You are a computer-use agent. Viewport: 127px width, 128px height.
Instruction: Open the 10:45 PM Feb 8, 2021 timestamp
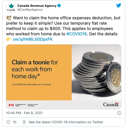point(24,113)
